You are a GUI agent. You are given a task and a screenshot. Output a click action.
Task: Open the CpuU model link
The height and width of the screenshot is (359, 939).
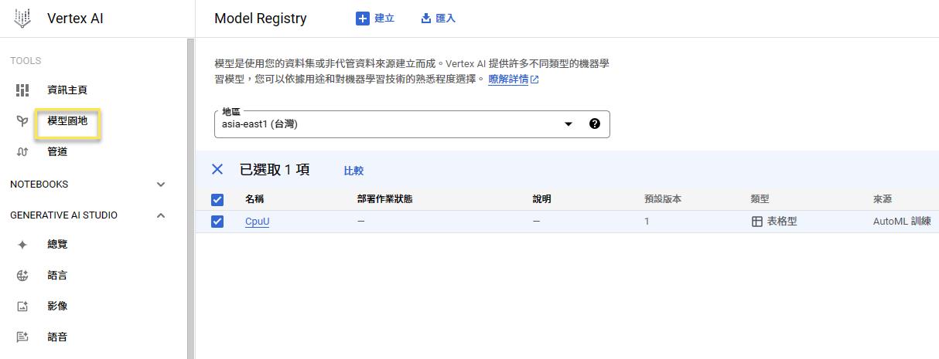click(257, 222)
